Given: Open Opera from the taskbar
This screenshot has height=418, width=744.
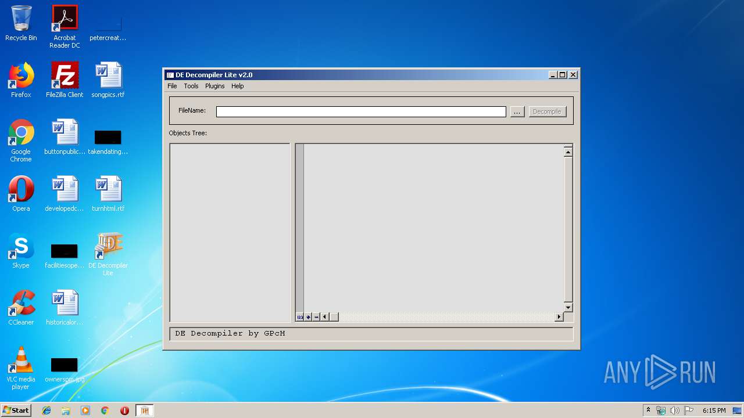Looking at the screenshot, I should click(x=124, y=410).
